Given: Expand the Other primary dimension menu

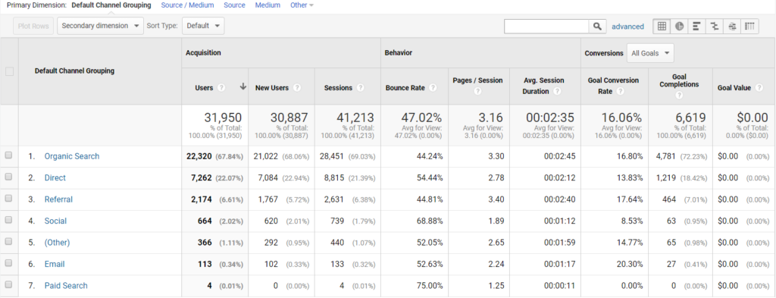Looking at the screenshot, I should [302, 5].
